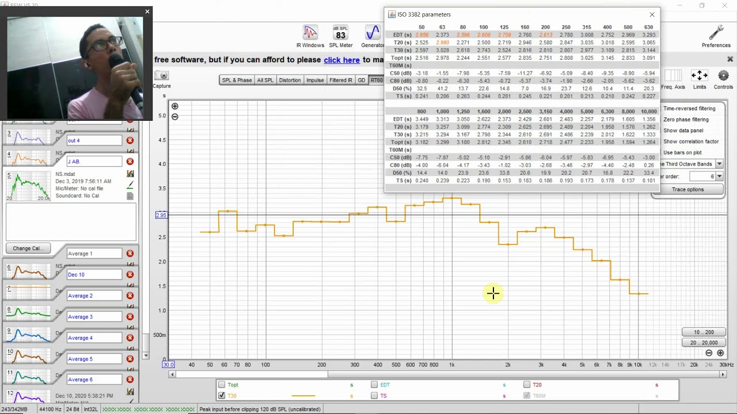This screenshot has height=414, width=737.
Task: Toggle the T60M trace checkbox
Action: [527, 396]
